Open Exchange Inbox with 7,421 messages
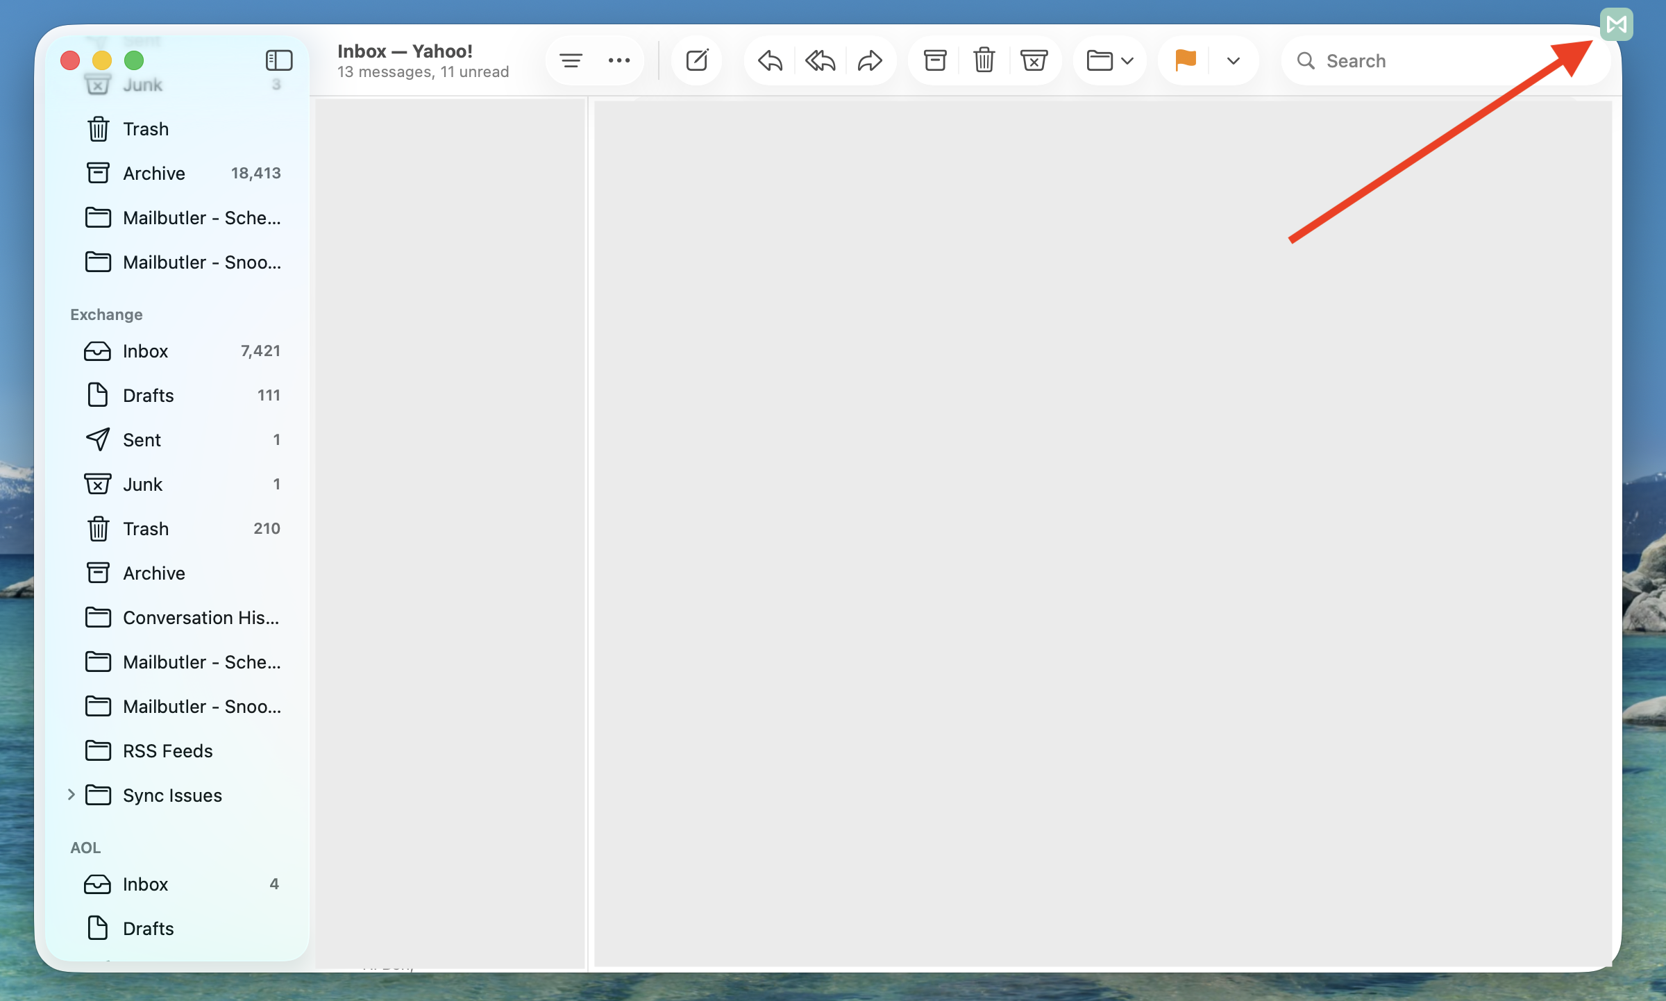Image resolution: width=1666 pixels, height=1001 pixels. (x=177, y=351)
